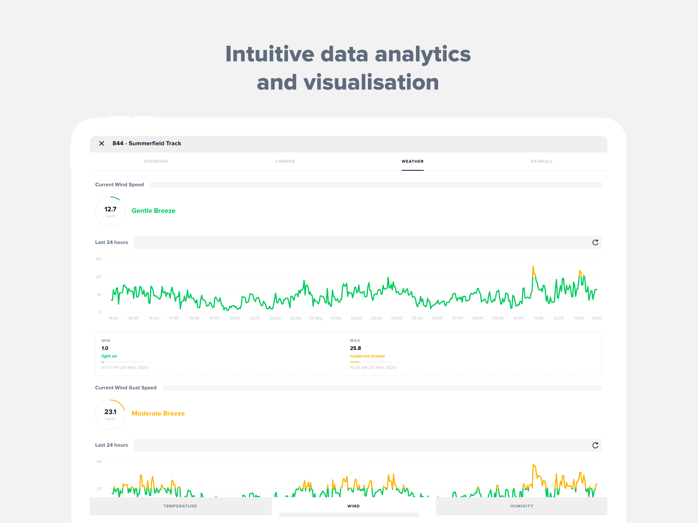
Task: Refresh the wind gust Last 24 hours chart
Action: point(595,445)
